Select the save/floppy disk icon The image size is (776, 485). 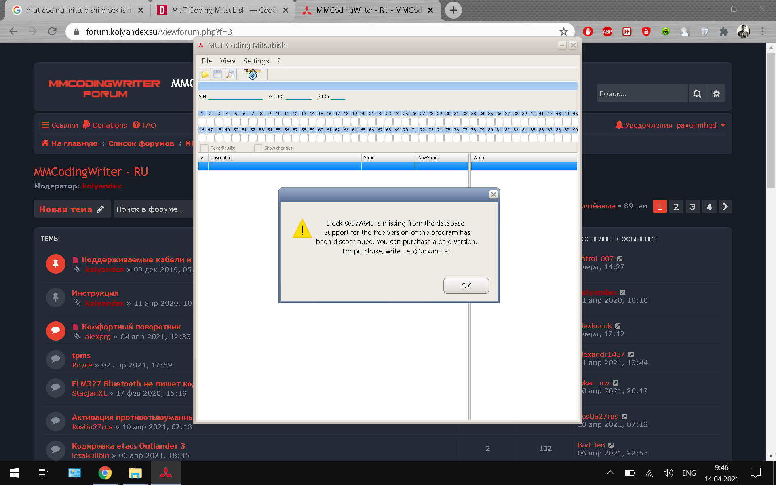(218, 74)
